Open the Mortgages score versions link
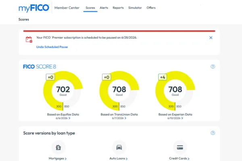Image resolution: width=242 pixels, height=161 pixels. [58, 158]
